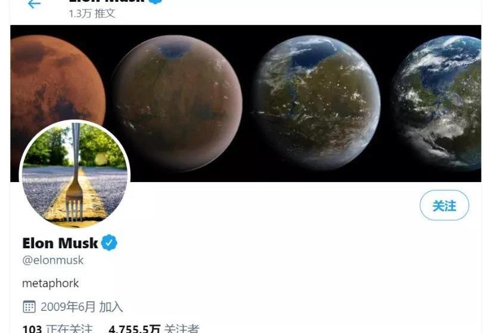Click the verified badge beside Elon Musk name

pos(110,242)
